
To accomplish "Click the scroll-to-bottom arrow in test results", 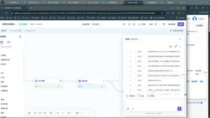I will point(154,91).
